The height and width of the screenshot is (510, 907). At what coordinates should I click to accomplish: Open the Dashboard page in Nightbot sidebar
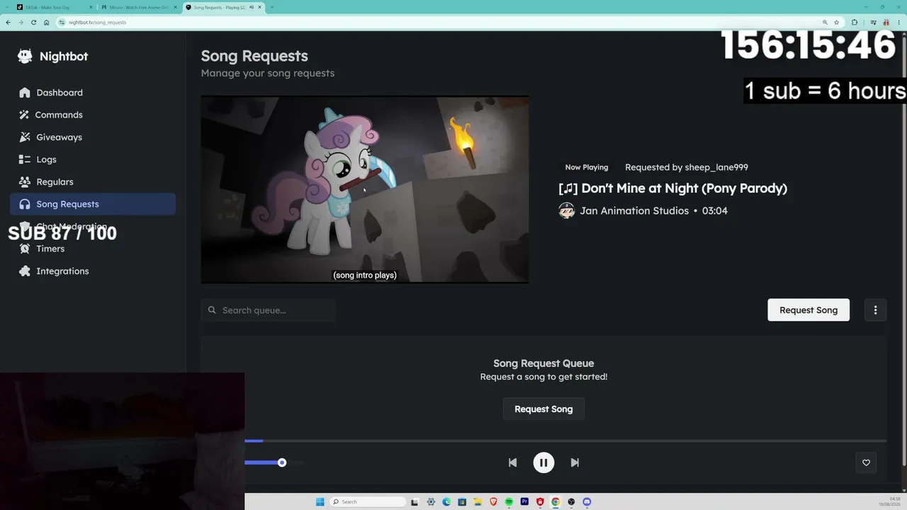[x=93, y=93]
